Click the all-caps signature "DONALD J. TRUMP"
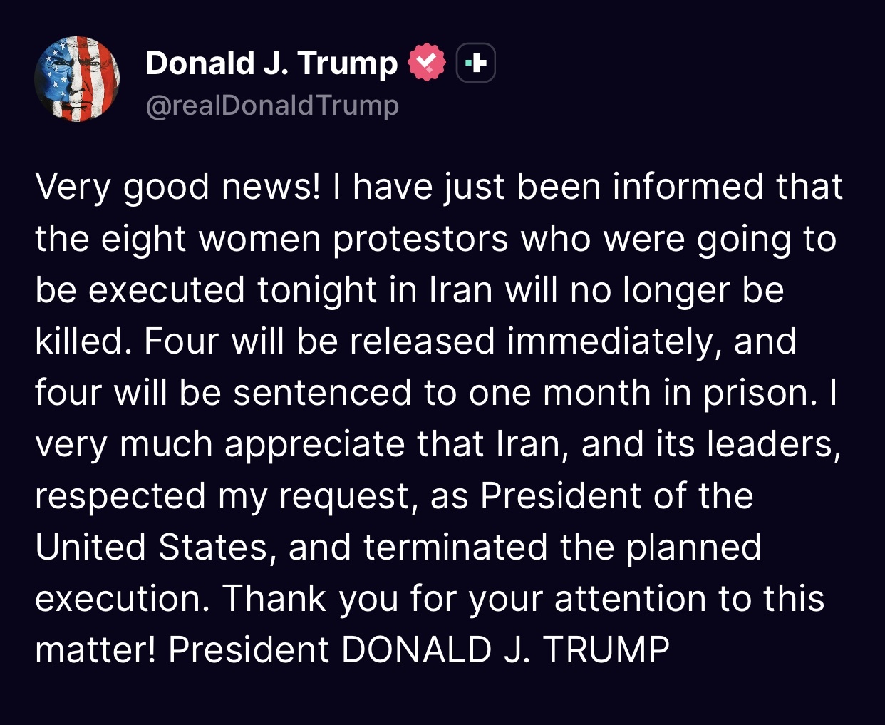 pos(505,650)
